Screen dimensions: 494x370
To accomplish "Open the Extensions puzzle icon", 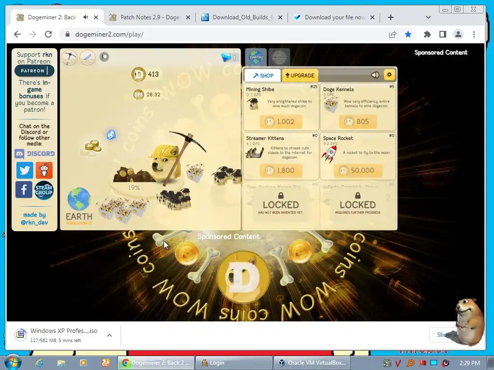I will 427,34.
